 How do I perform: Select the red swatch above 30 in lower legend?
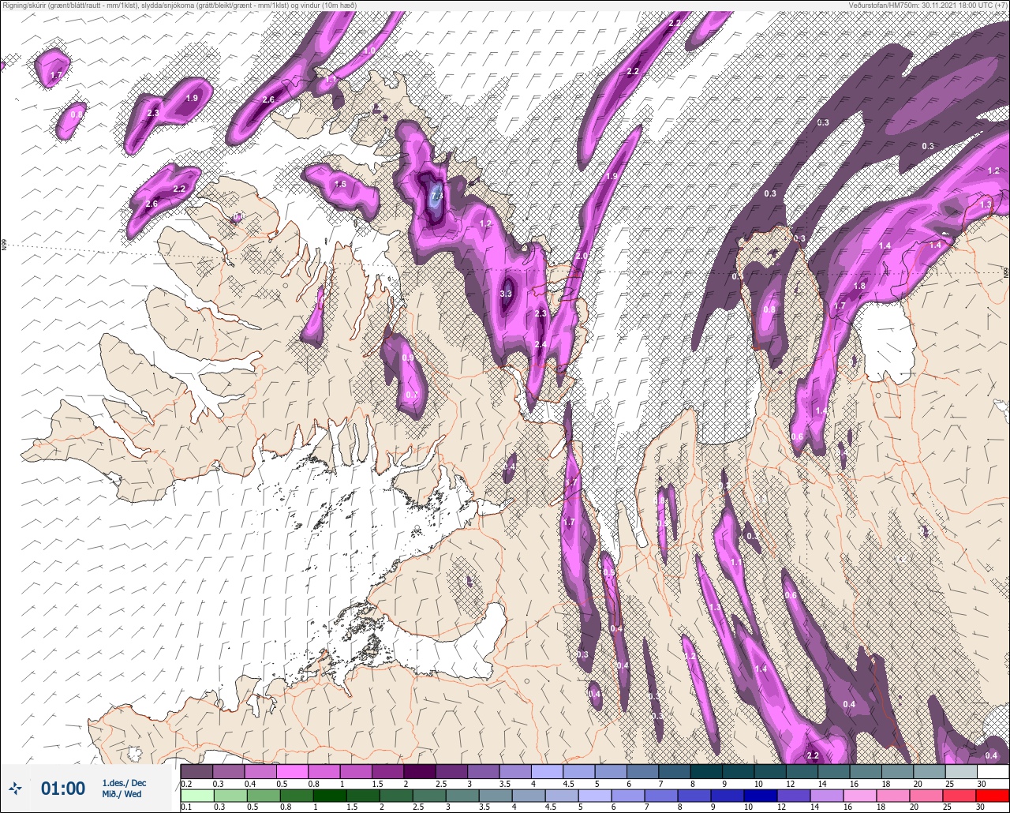tap(993, 795)
